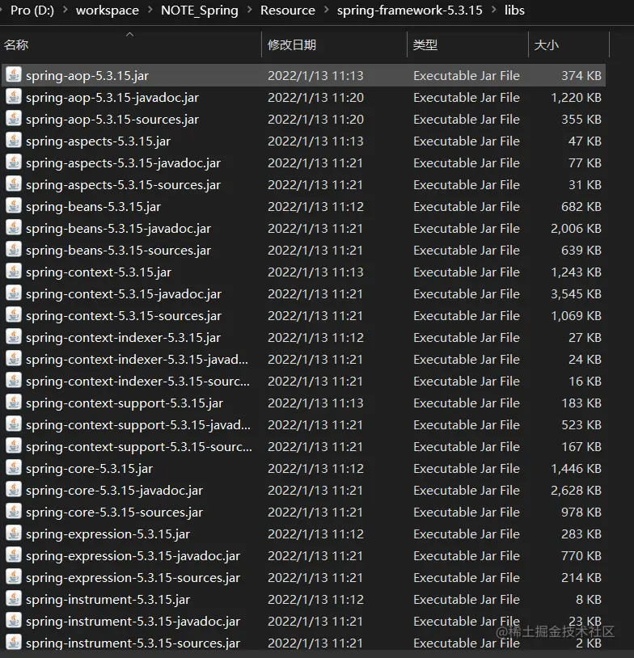Click the 8 KB size cell
The image size is (634, 658).
pos(589,599)
